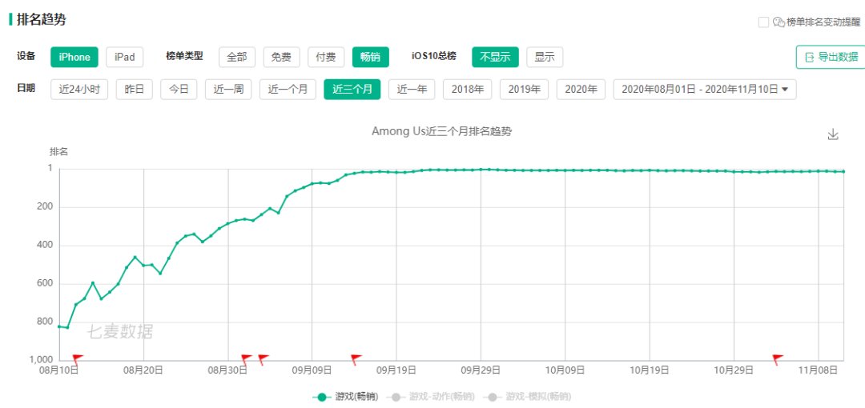
Task: Click the 排名趋势 section heading
Action: click(x=42, y=19)
